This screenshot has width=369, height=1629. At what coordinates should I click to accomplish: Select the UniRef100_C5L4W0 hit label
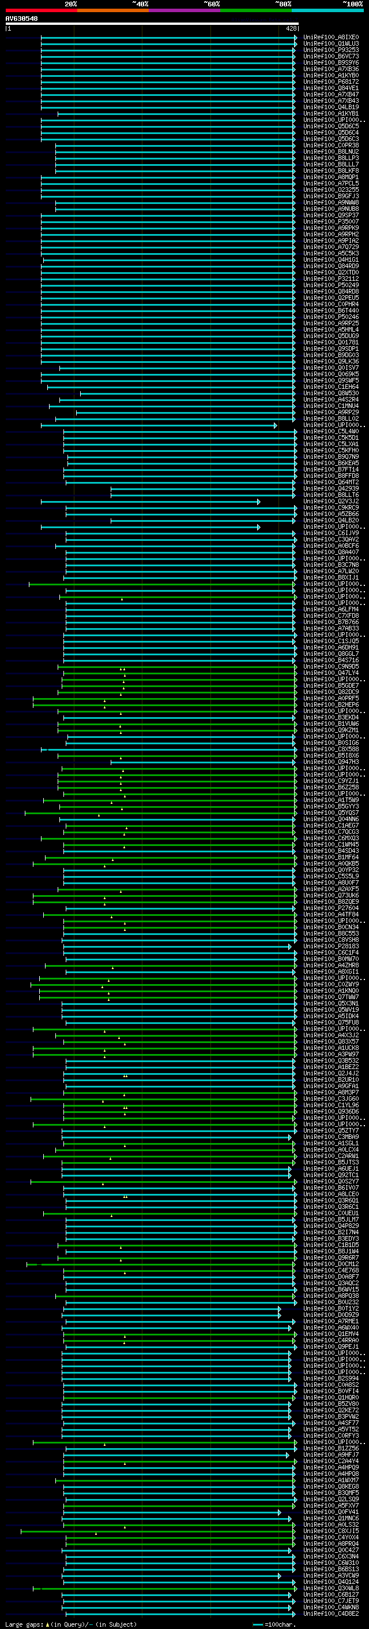pos(330,431)
